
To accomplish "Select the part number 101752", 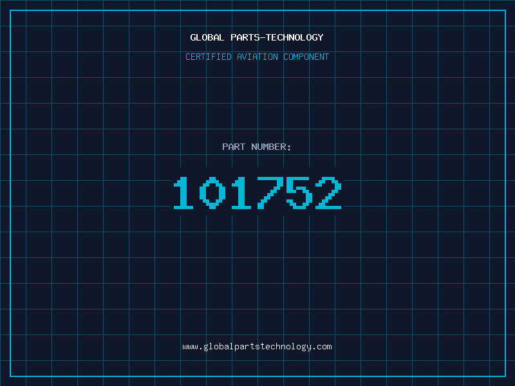I will [x=257, y=192].
